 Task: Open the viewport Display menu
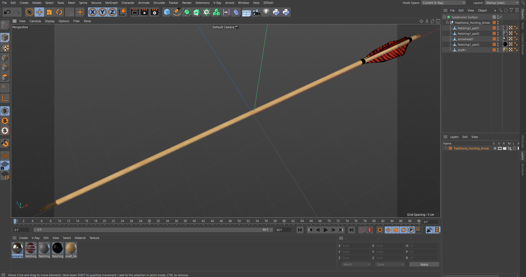(50, 21)
